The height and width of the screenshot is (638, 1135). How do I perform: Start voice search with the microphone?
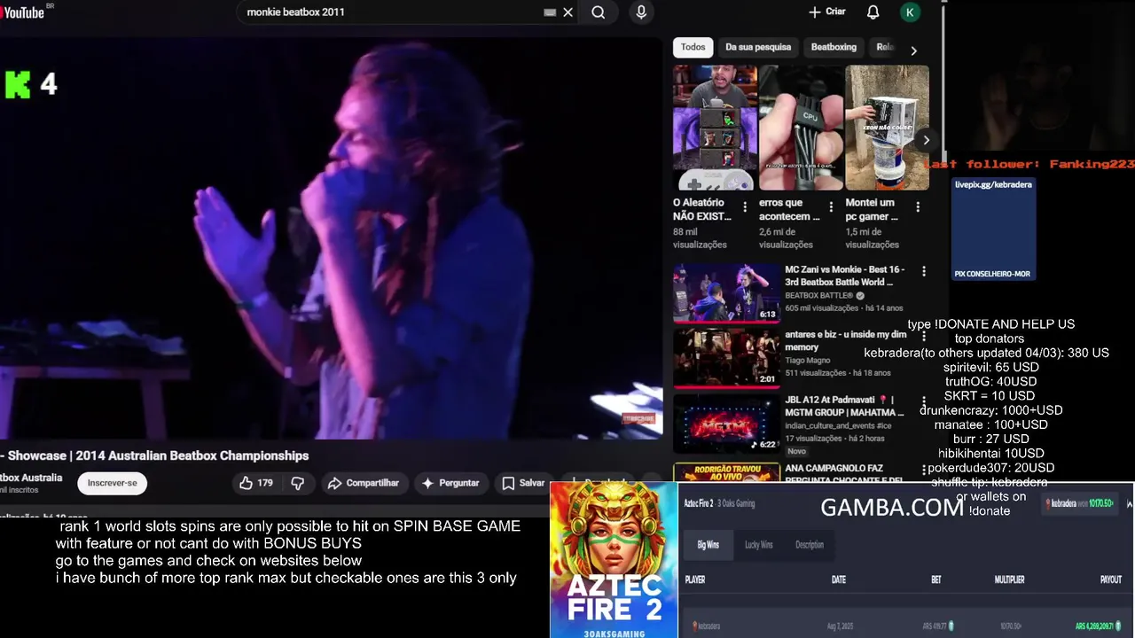click(x=641, y=12)
